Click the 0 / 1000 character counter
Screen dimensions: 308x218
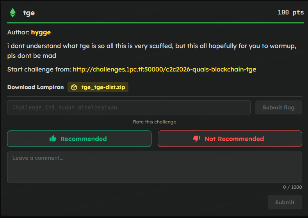292,187
